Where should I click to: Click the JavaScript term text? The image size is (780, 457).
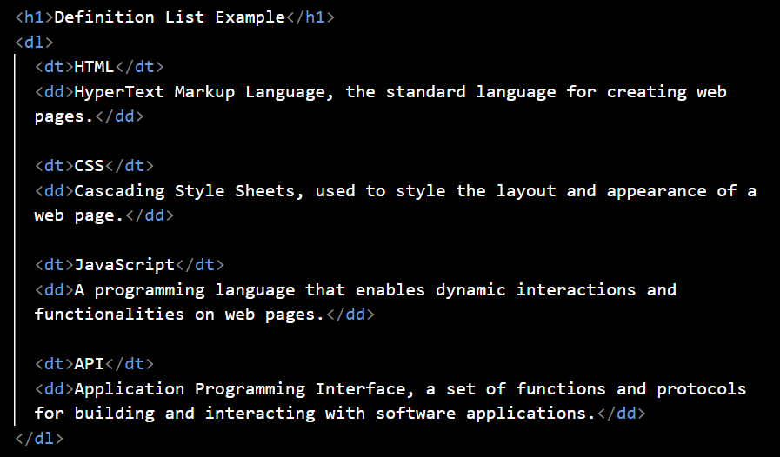tap(124, 264)
